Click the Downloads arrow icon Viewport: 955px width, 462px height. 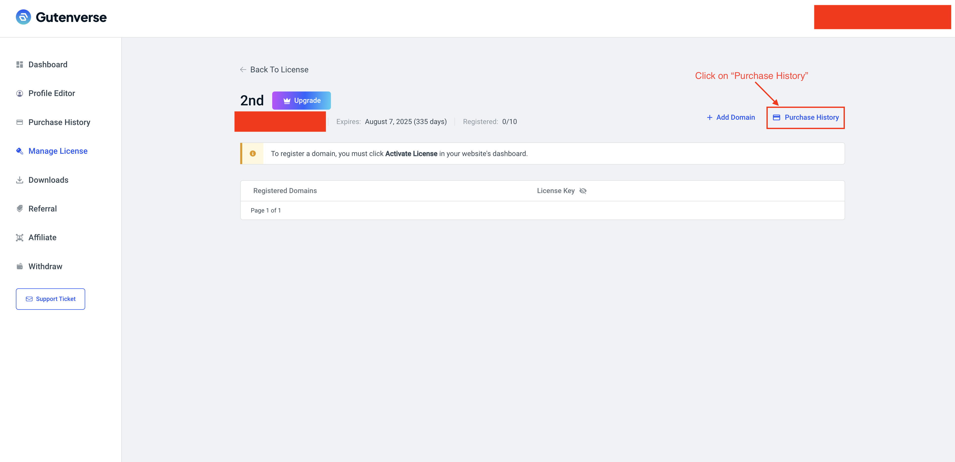pyautogui.click(x=20, y=180)
